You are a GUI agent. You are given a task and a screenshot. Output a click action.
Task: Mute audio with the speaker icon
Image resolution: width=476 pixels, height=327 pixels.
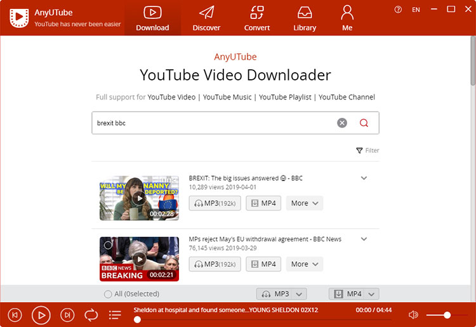pos(413,315)
